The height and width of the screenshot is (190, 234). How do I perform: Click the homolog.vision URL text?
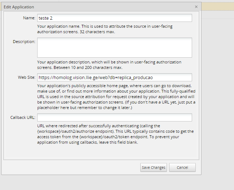coord(98,77)
